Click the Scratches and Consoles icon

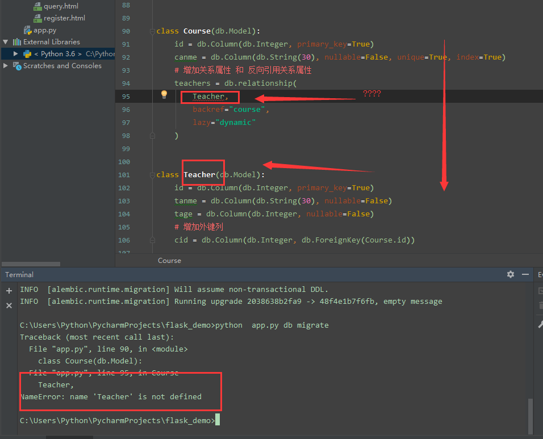coord(17,66)
